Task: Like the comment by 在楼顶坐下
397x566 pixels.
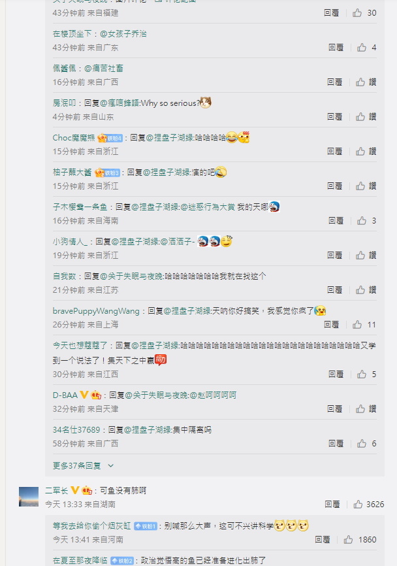Action: (x=362, y=47)
